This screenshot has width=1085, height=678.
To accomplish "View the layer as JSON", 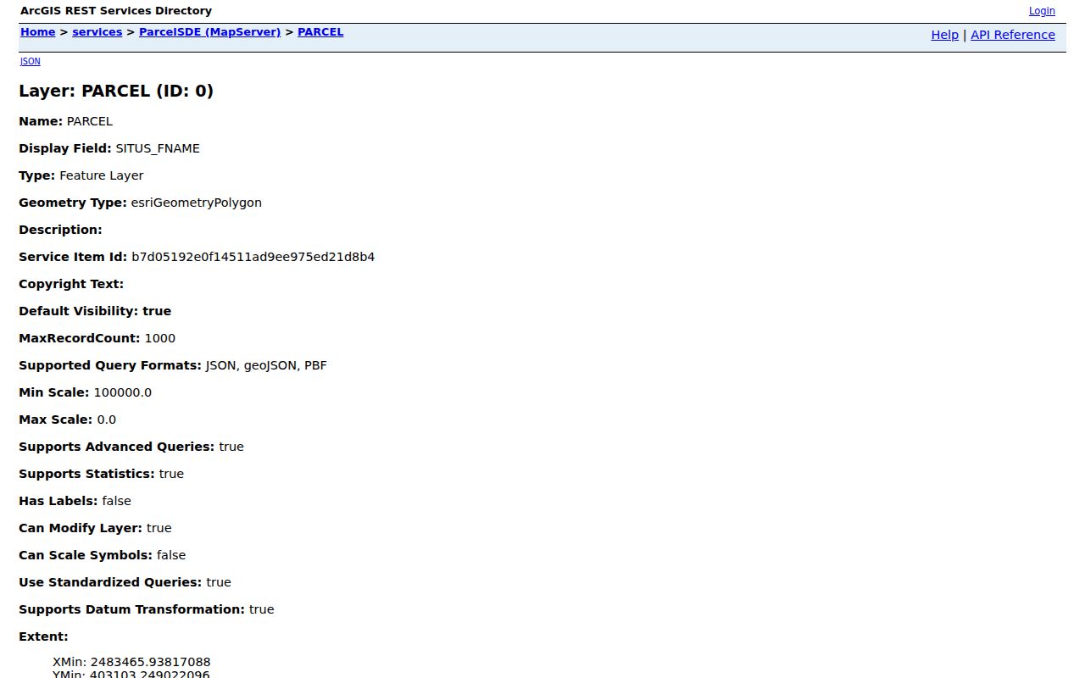I will coord(30,61).
